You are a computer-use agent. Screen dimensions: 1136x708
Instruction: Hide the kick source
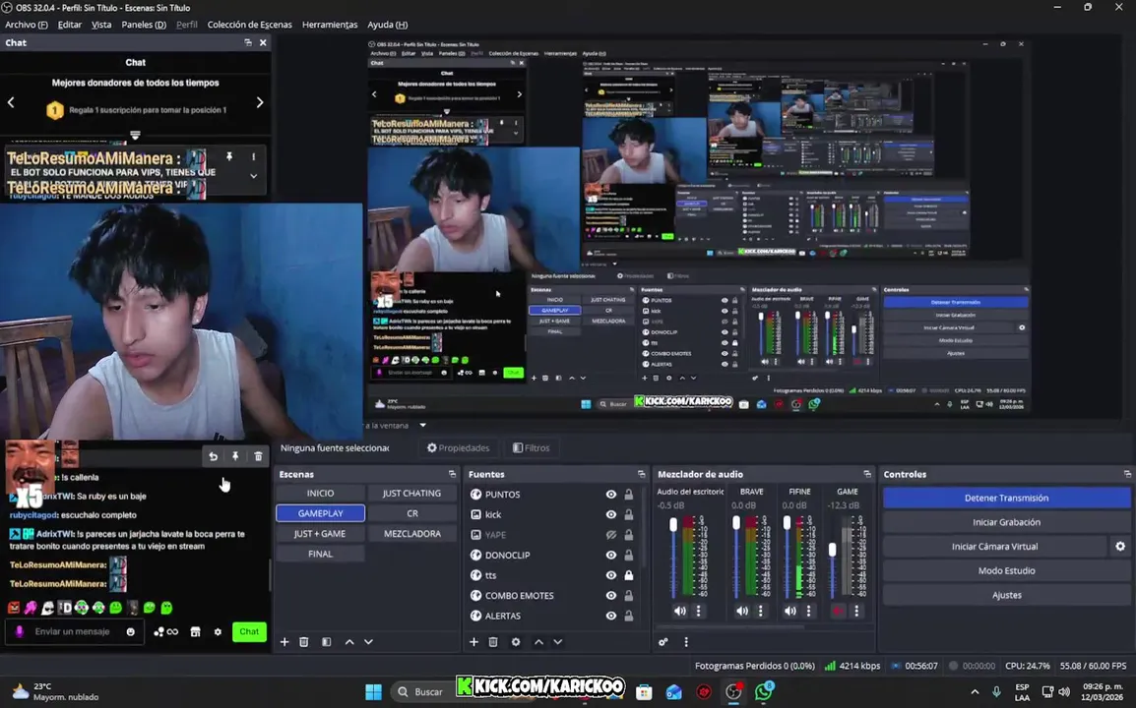611,514
